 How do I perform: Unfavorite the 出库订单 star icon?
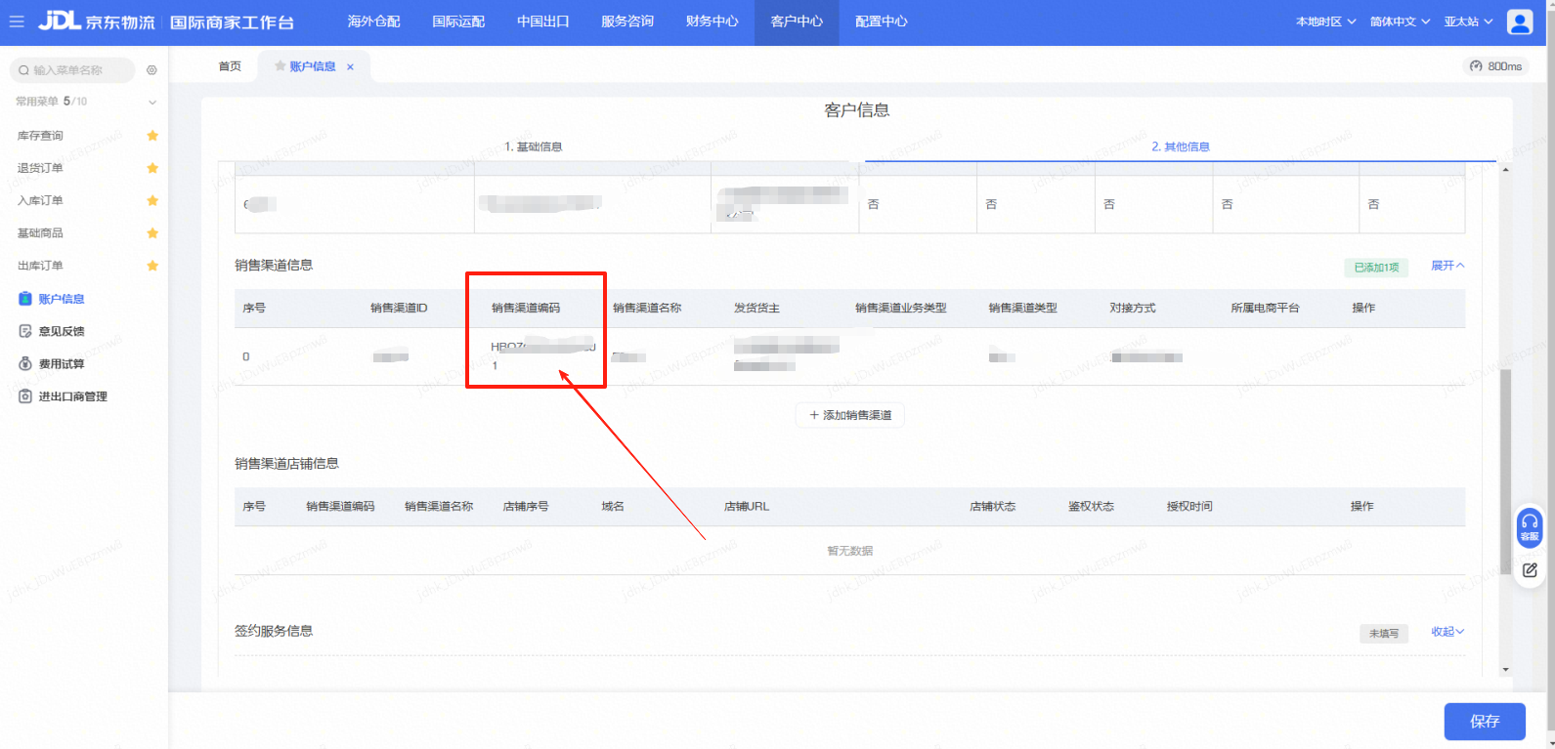[x=152, y=266]
